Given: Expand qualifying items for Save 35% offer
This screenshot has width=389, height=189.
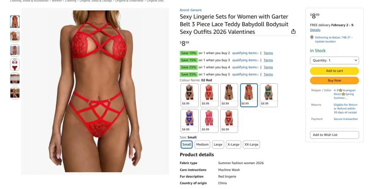Looking at the screenshot, I should (x=245, y=74).
